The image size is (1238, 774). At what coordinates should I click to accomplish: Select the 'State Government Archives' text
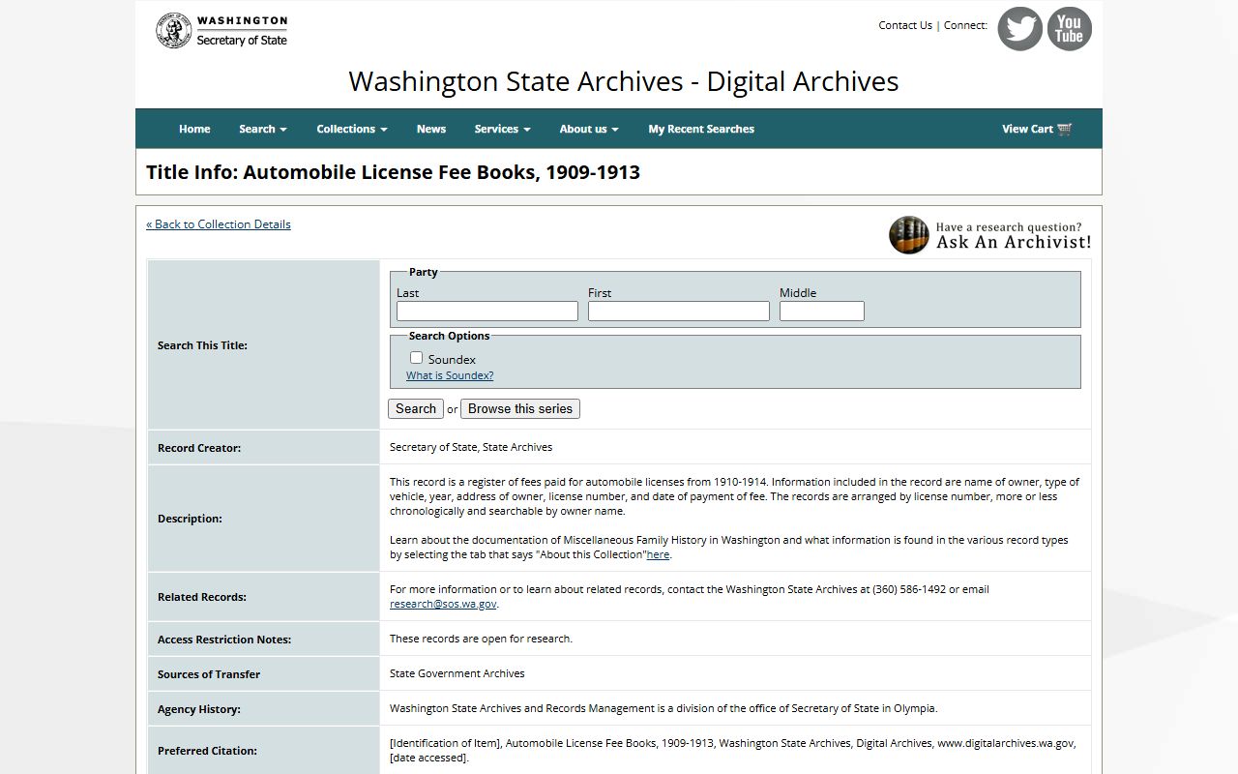pyautogui.click(x=457, y=673)
